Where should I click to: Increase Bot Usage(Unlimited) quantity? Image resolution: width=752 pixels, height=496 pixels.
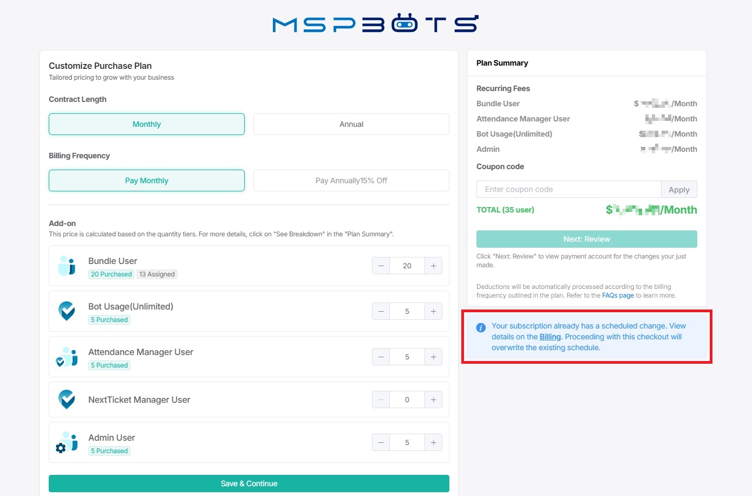(x=434, y=311)
